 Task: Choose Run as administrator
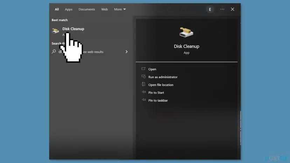(163, 77)
